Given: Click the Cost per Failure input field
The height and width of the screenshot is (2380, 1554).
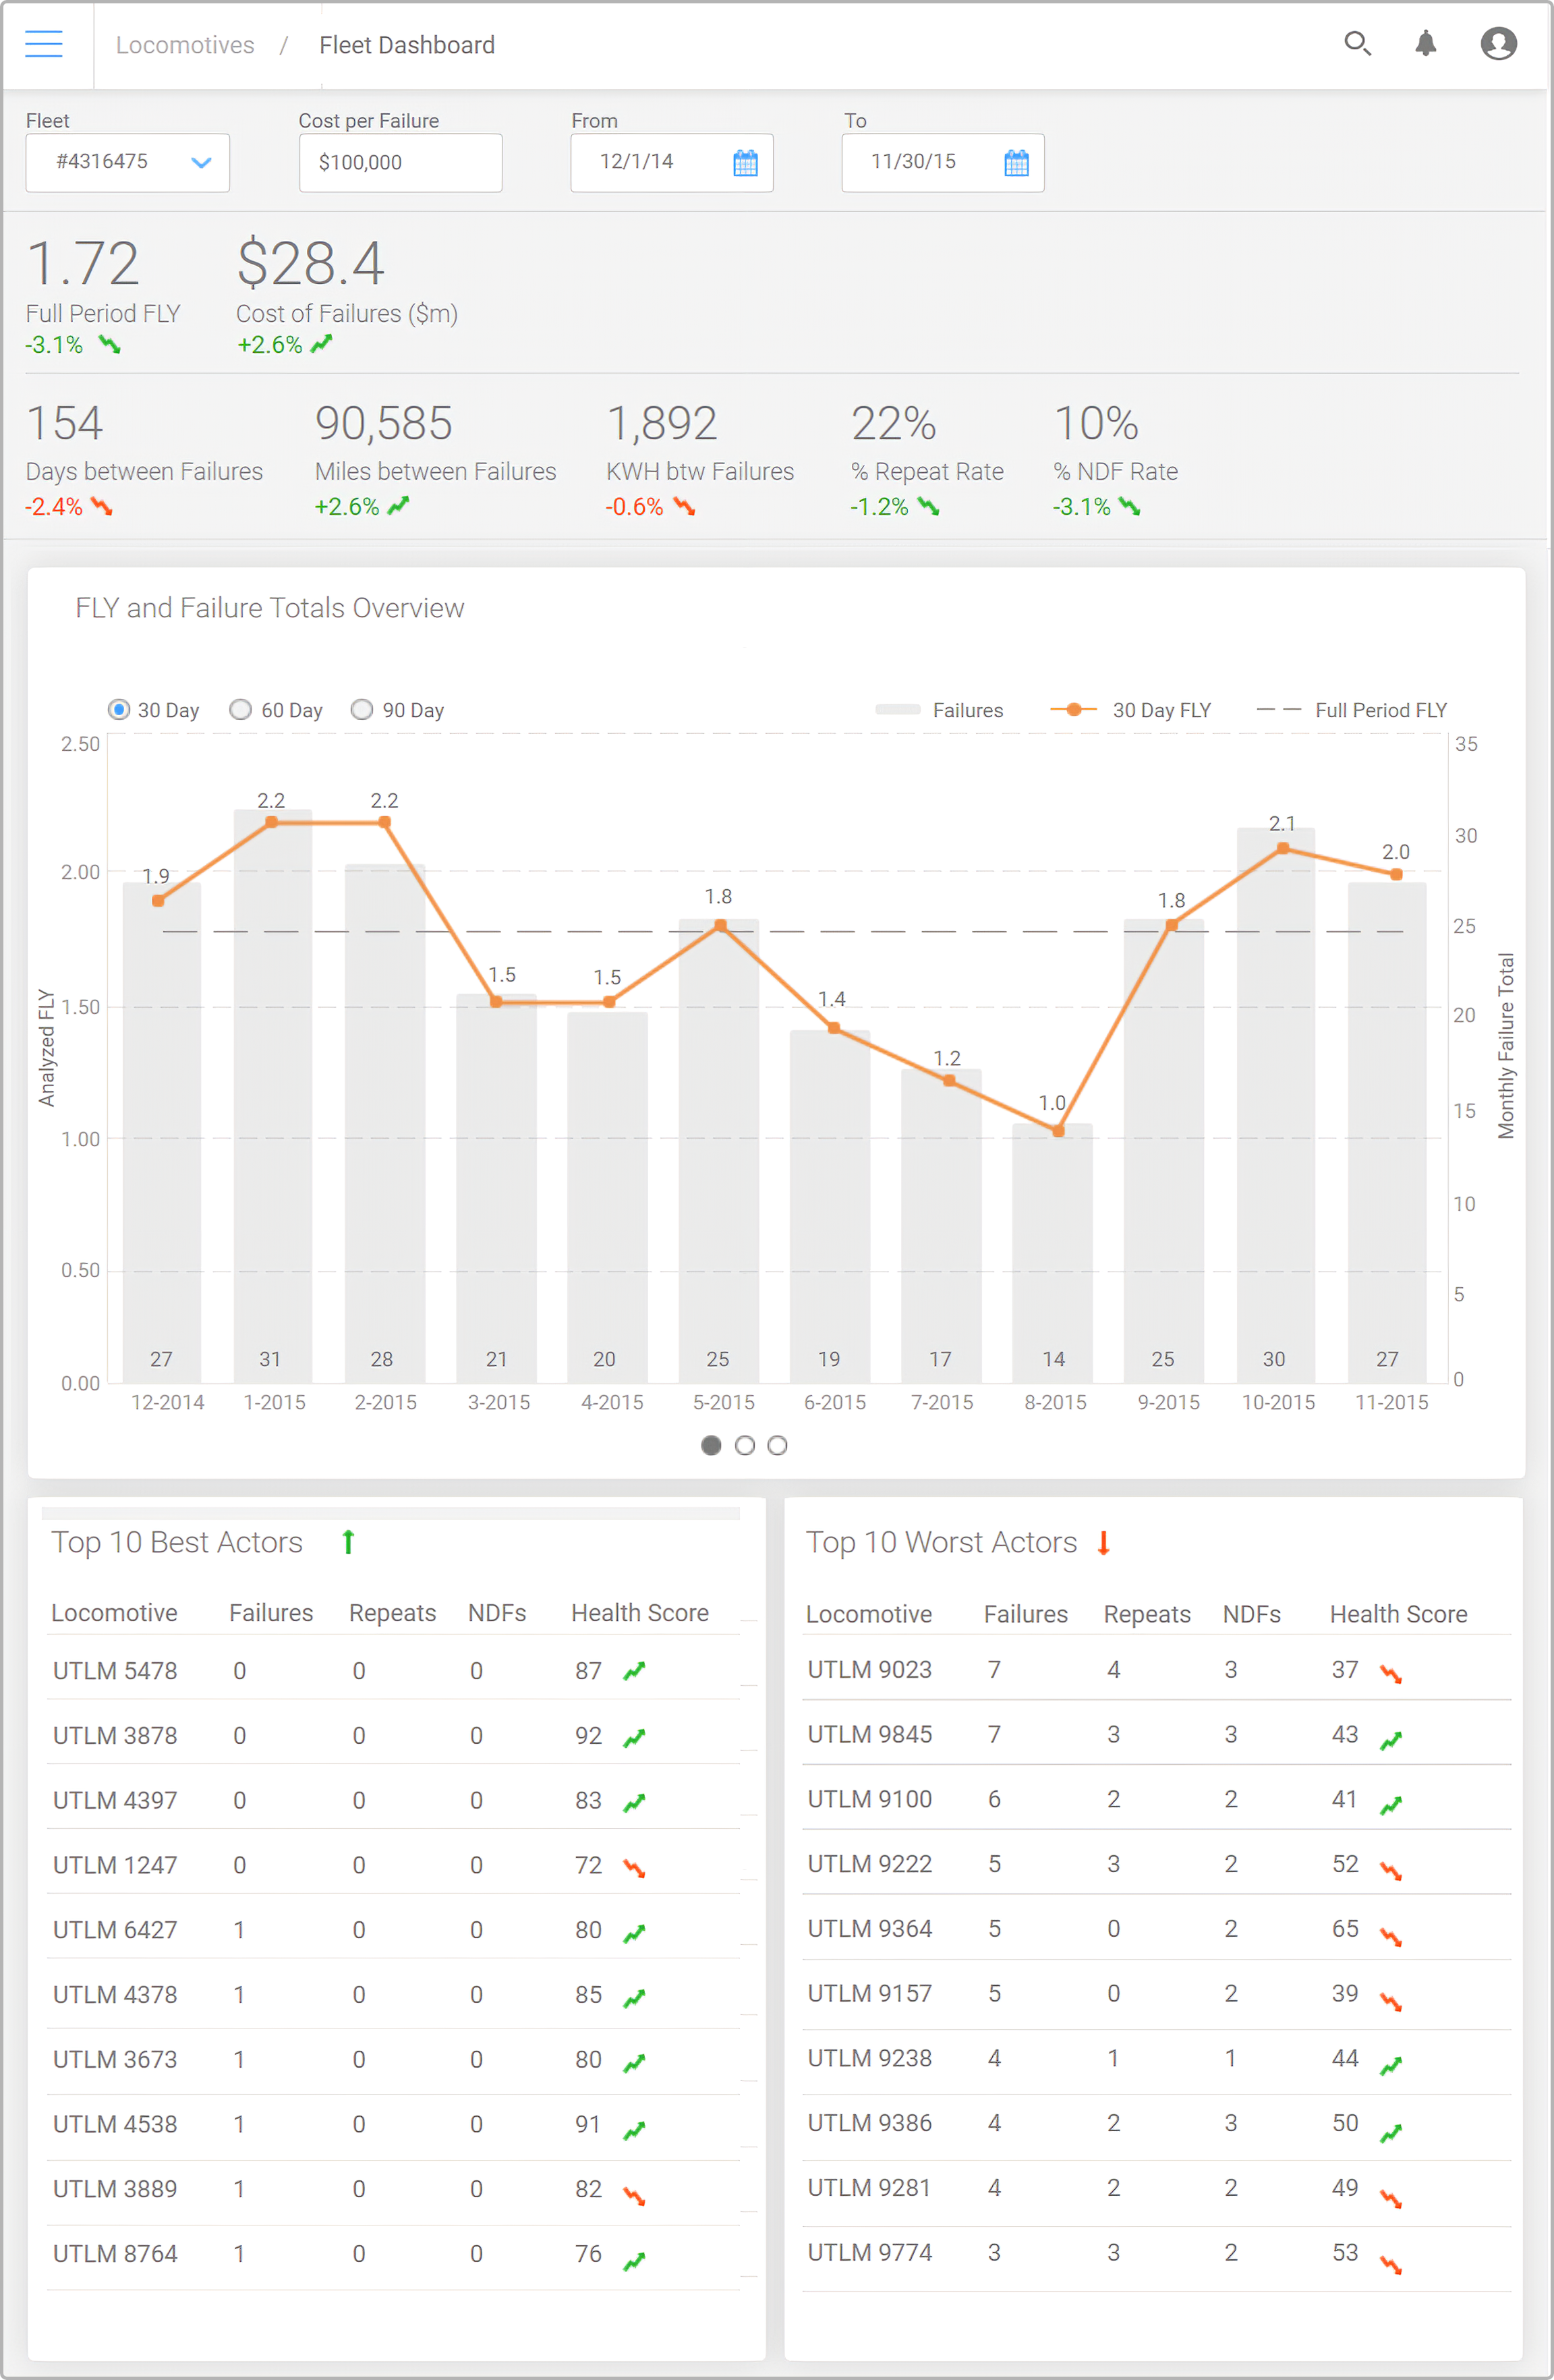Looking at the screenshot, I should (x=400, y=162).
